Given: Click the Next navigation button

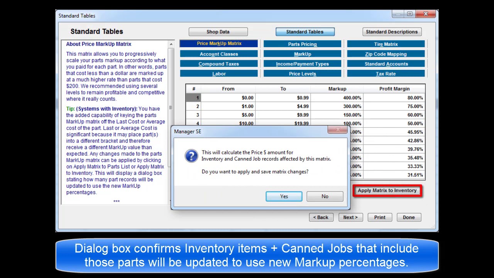Looking at the screenshot, I should tap(350, 217).
